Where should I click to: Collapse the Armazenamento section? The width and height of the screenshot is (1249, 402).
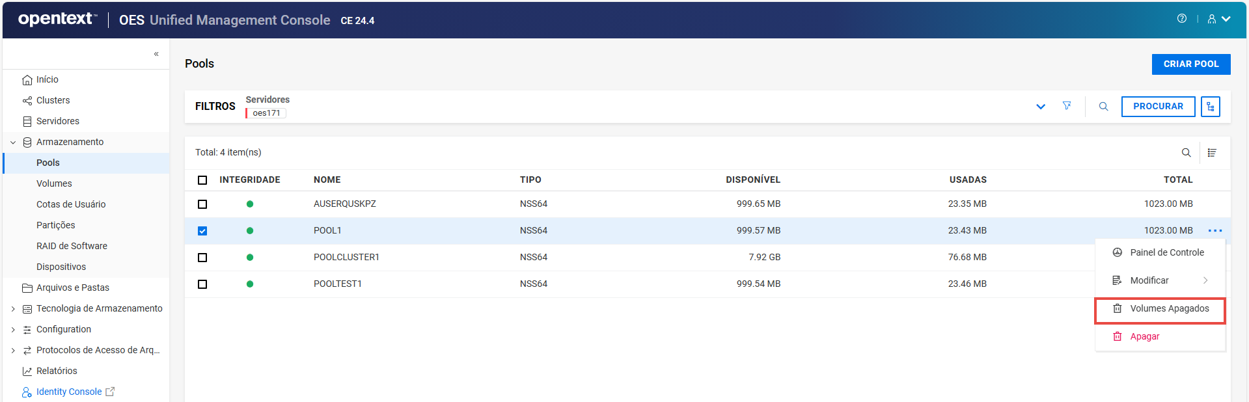pyautogui.click(x=13, y=142)
